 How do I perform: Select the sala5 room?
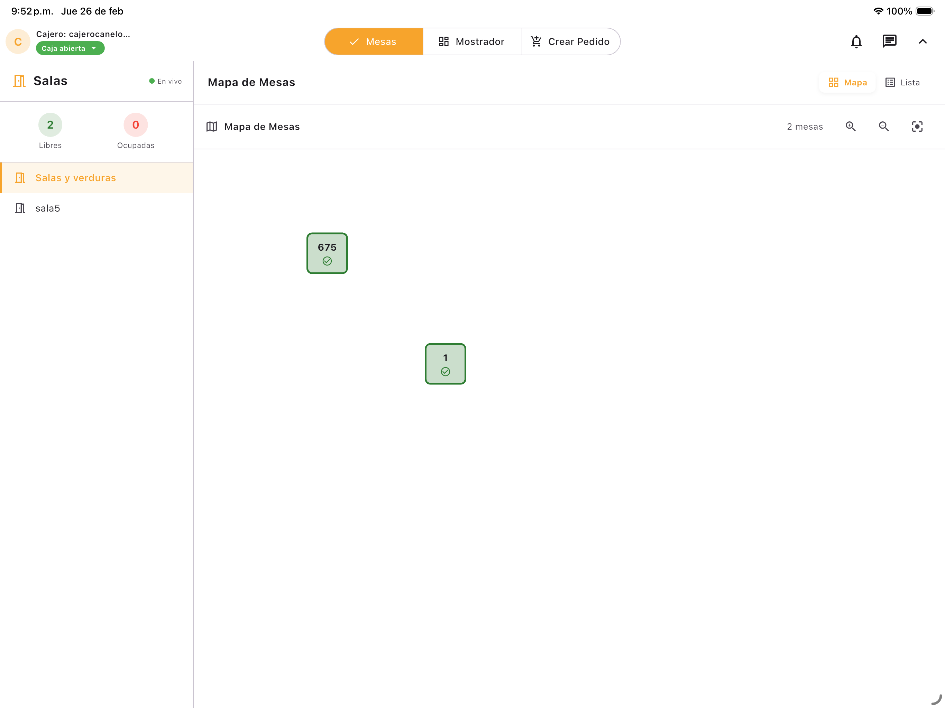(48, 208)
